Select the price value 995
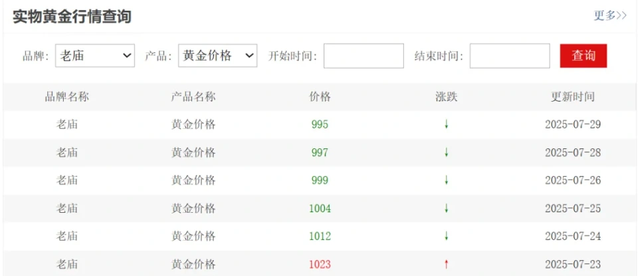The height and width of the screenshot is (276, 638). [x=320, y=124]
